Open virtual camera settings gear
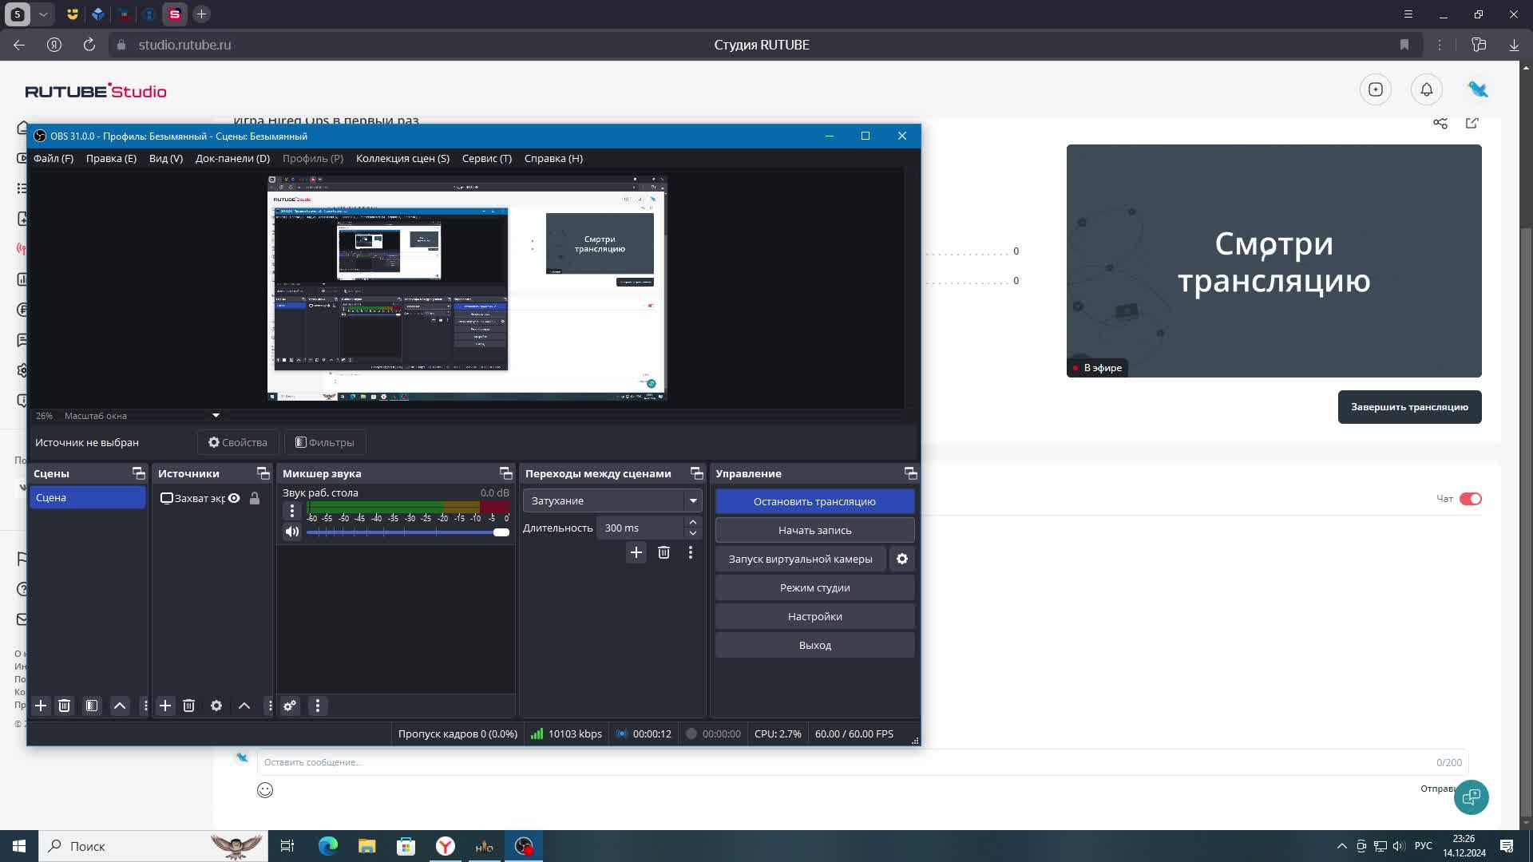Image resolution: width=1533 pixels, height=862 pixels. [x=902, y=559]
